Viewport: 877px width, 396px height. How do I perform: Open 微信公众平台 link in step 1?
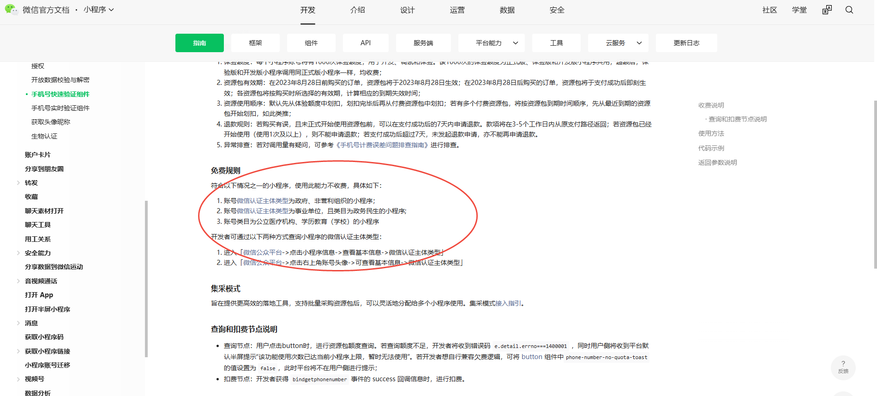coord(263,252)
